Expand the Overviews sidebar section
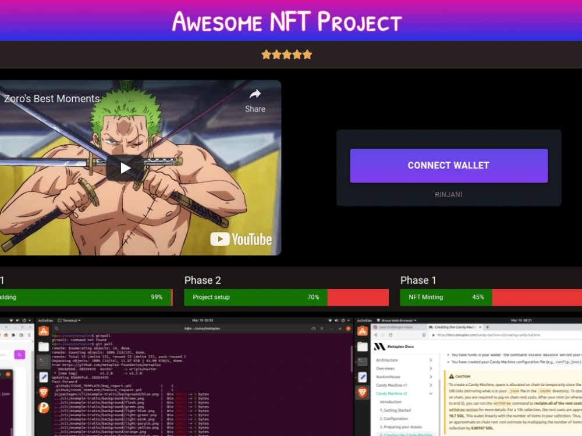Screen dimensions: 582x436 coord(404,369)
